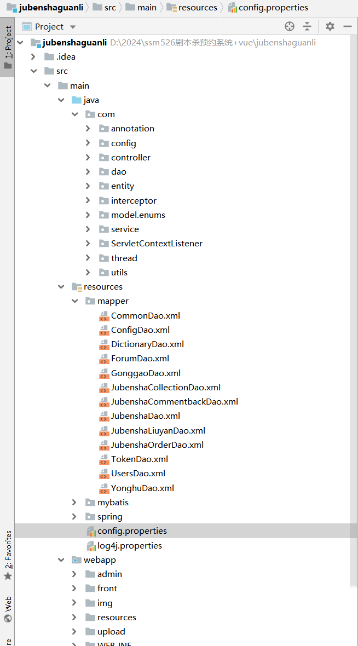
Task: Click the resources folder icon under main
Action: coord(77,287)
